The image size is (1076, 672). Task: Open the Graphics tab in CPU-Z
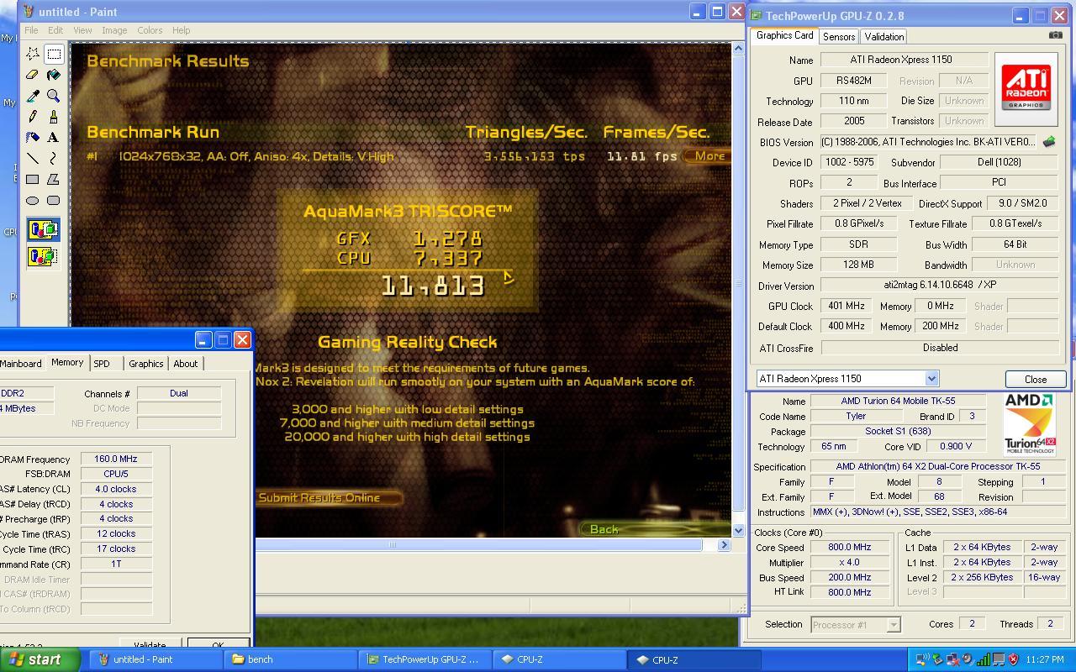[x=145, y=364]
